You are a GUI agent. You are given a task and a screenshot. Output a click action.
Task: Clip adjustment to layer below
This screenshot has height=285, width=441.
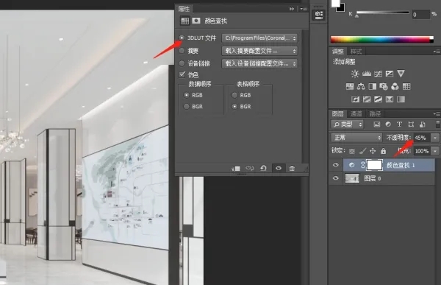(235, 169)
